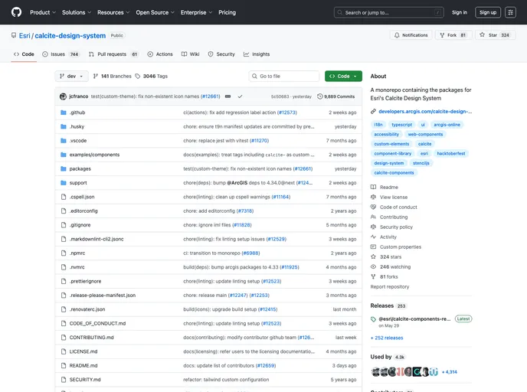Open View license in About
Screen dimensions: 527x392
[389, 198]
